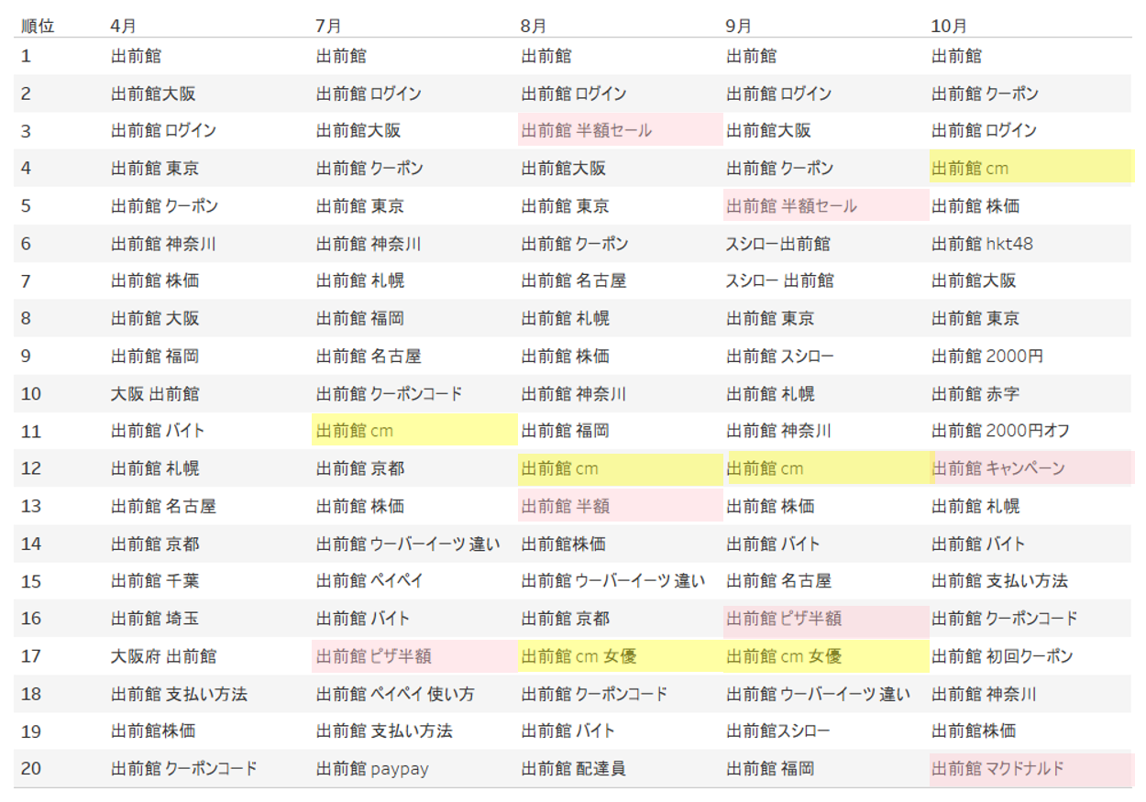Select 出前館 cm 女優 in 8月 column

(x=621, y=656)
